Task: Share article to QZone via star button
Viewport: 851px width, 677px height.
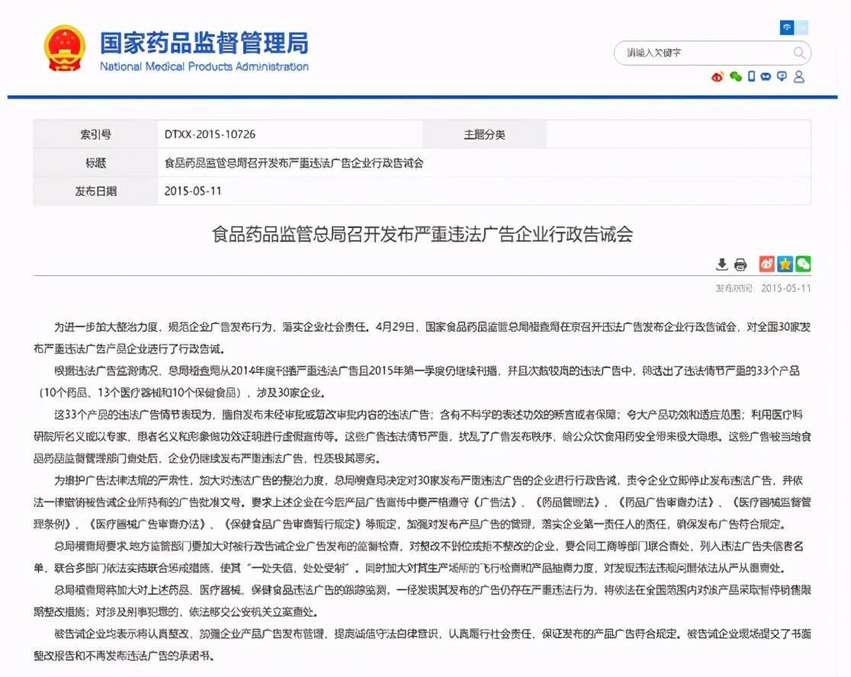Action: (785, 264)
